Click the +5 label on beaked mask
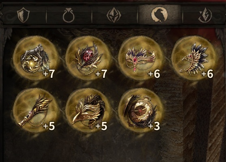This screenshot has height=162, width=226. click(101, 126)
